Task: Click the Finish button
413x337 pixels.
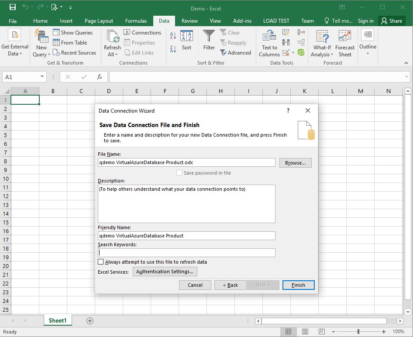Action: click(x=298, y=285)
